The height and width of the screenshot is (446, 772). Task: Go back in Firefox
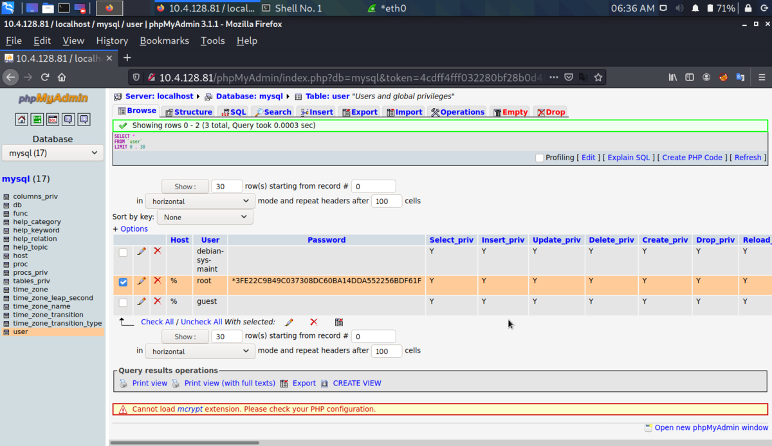point(10,77)
